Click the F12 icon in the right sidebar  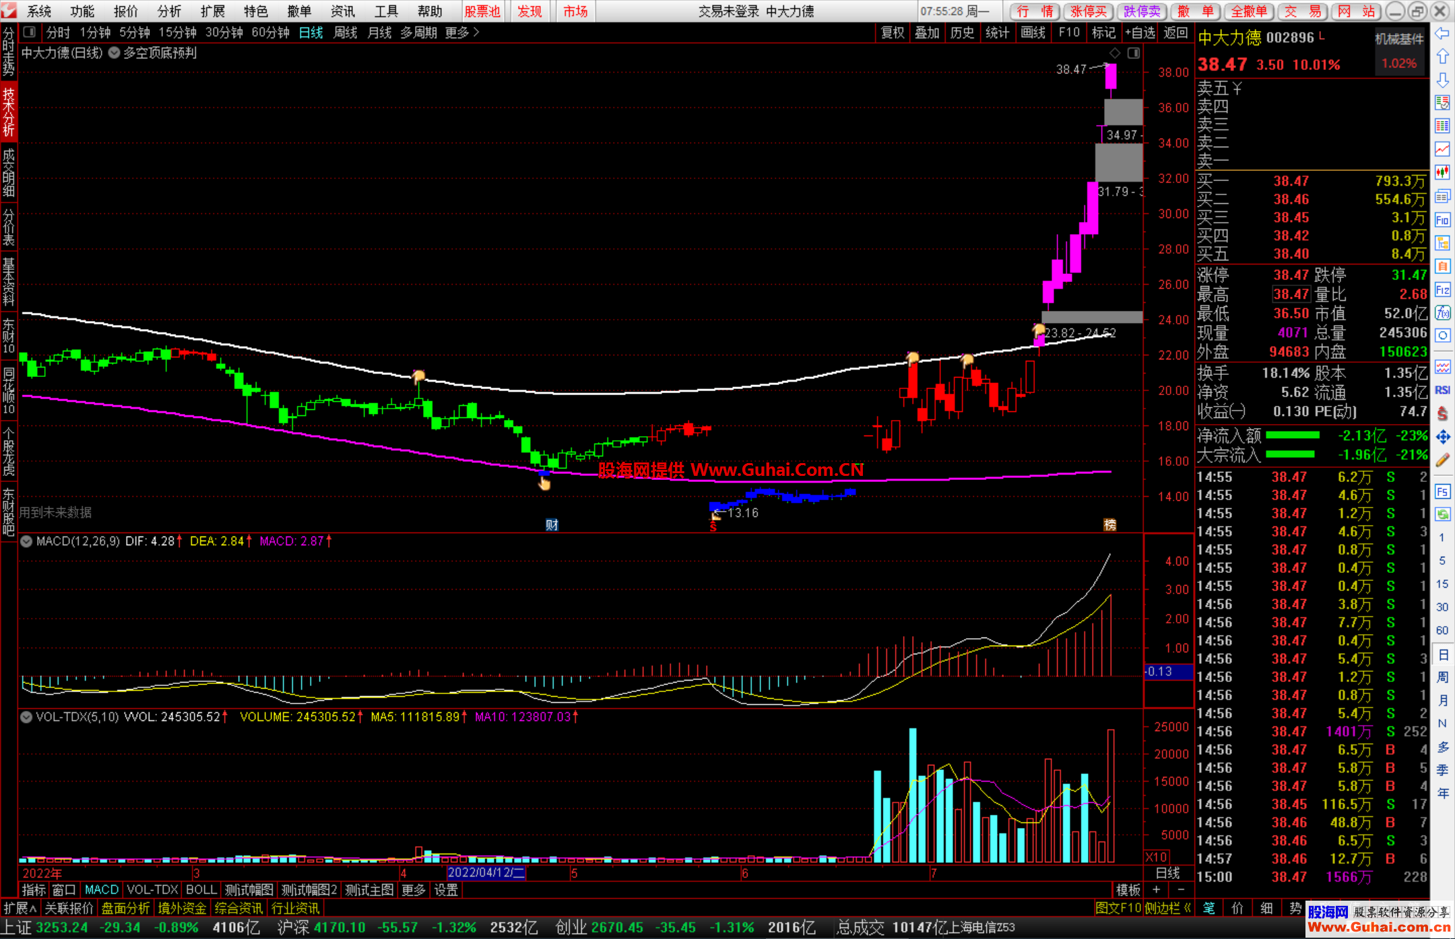pyautogui.click(x=1442, y=290)
